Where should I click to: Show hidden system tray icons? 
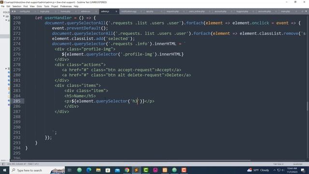(x=274, y=170)
